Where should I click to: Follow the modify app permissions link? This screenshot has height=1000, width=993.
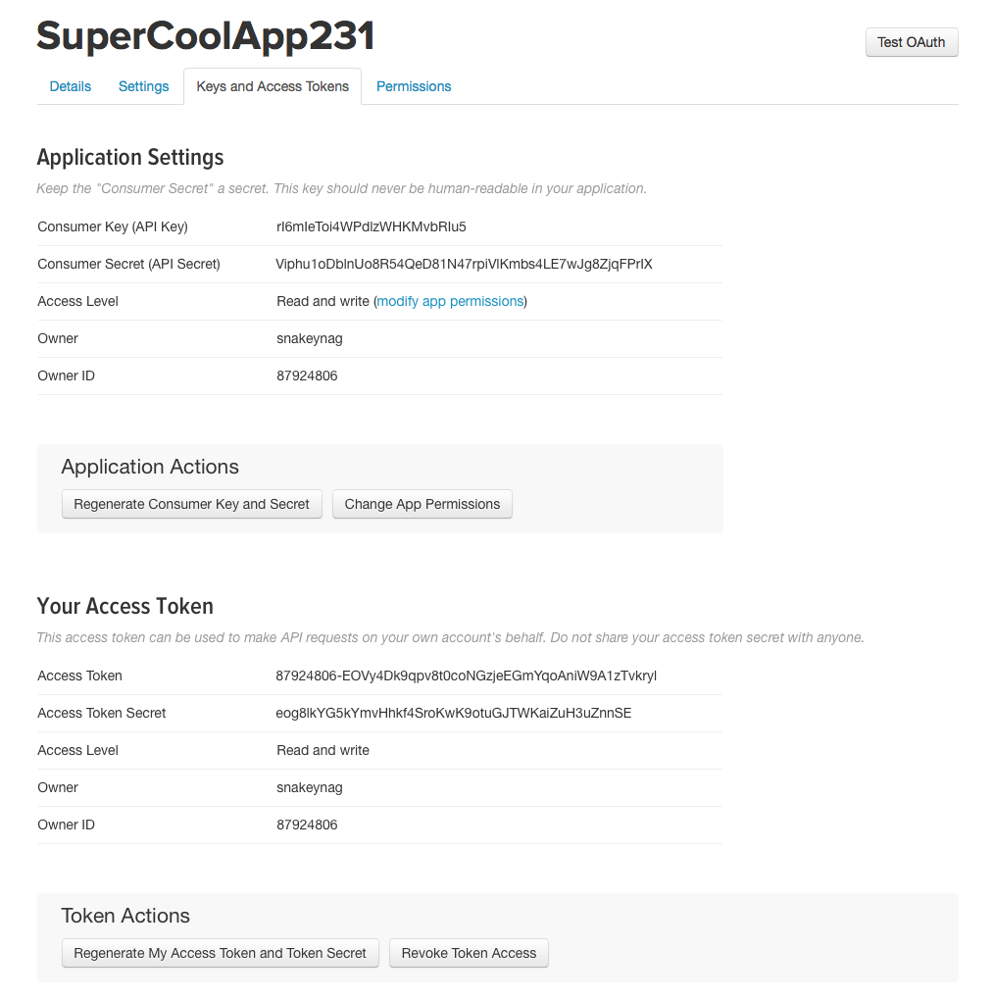click(451, 301)
